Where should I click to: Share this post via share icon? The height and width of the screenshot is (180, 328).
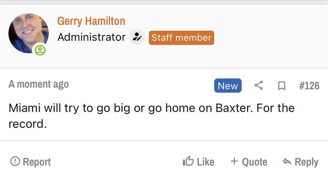coord(258,86)
